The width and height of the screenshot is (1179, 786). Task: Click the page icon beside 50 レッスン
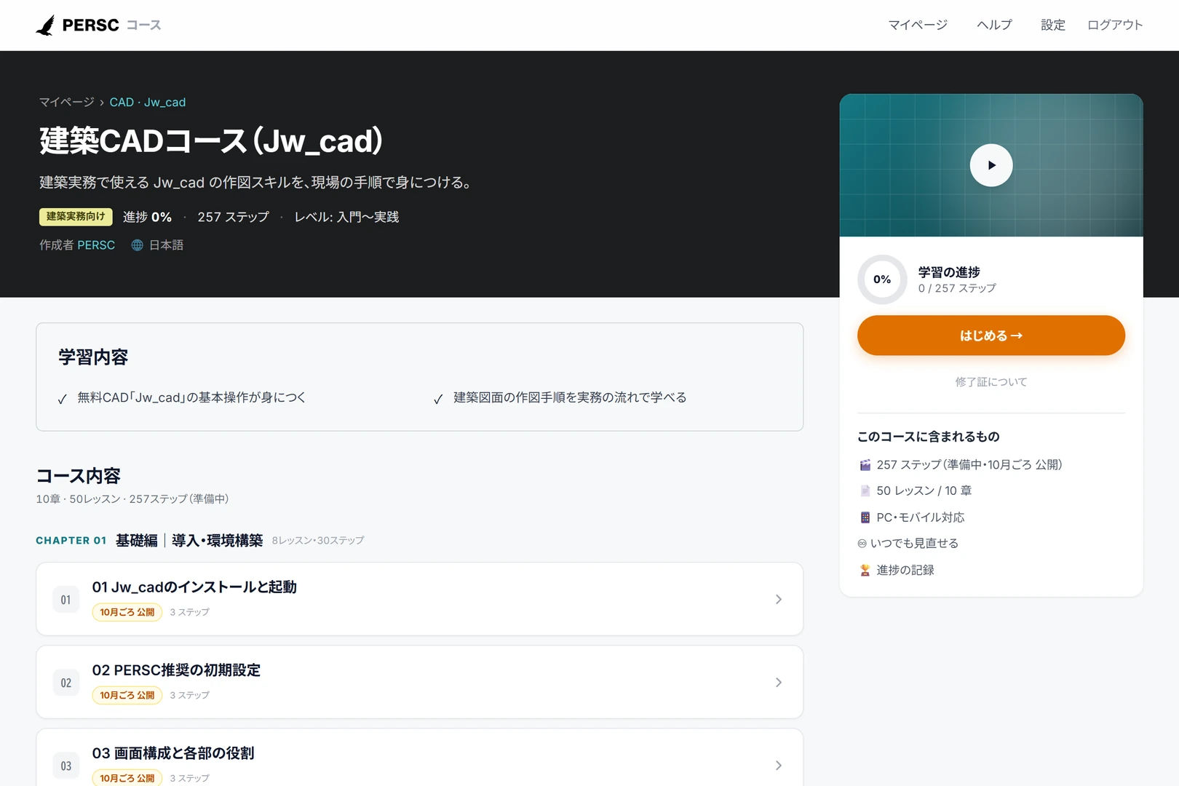[865, 491]
